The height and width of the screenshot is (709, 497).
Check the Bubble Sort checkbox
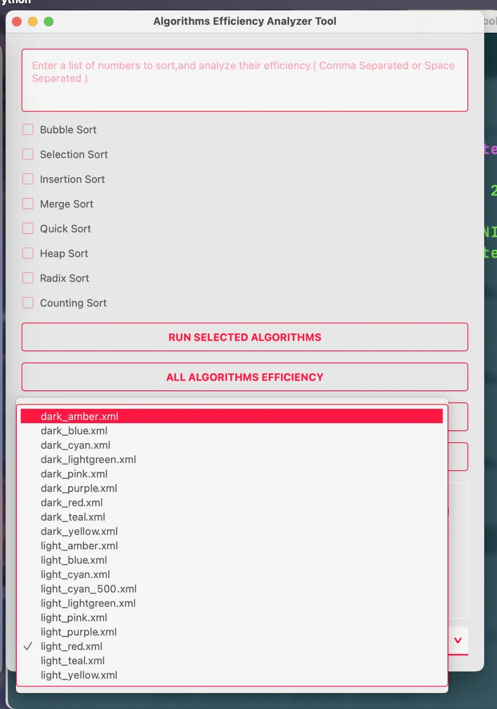tap(28, 129)
